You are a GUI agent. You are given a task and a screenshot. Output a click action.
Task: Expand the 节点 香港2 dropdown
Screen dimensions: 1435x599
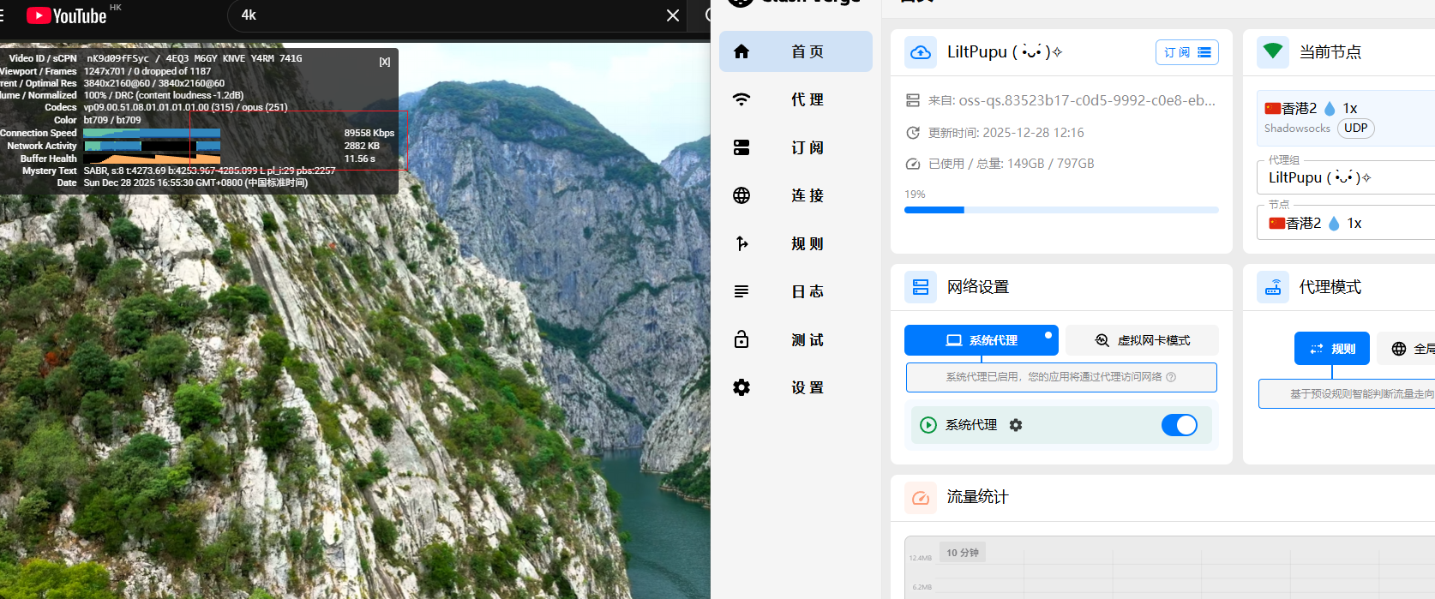click(x=1346, y=223)
